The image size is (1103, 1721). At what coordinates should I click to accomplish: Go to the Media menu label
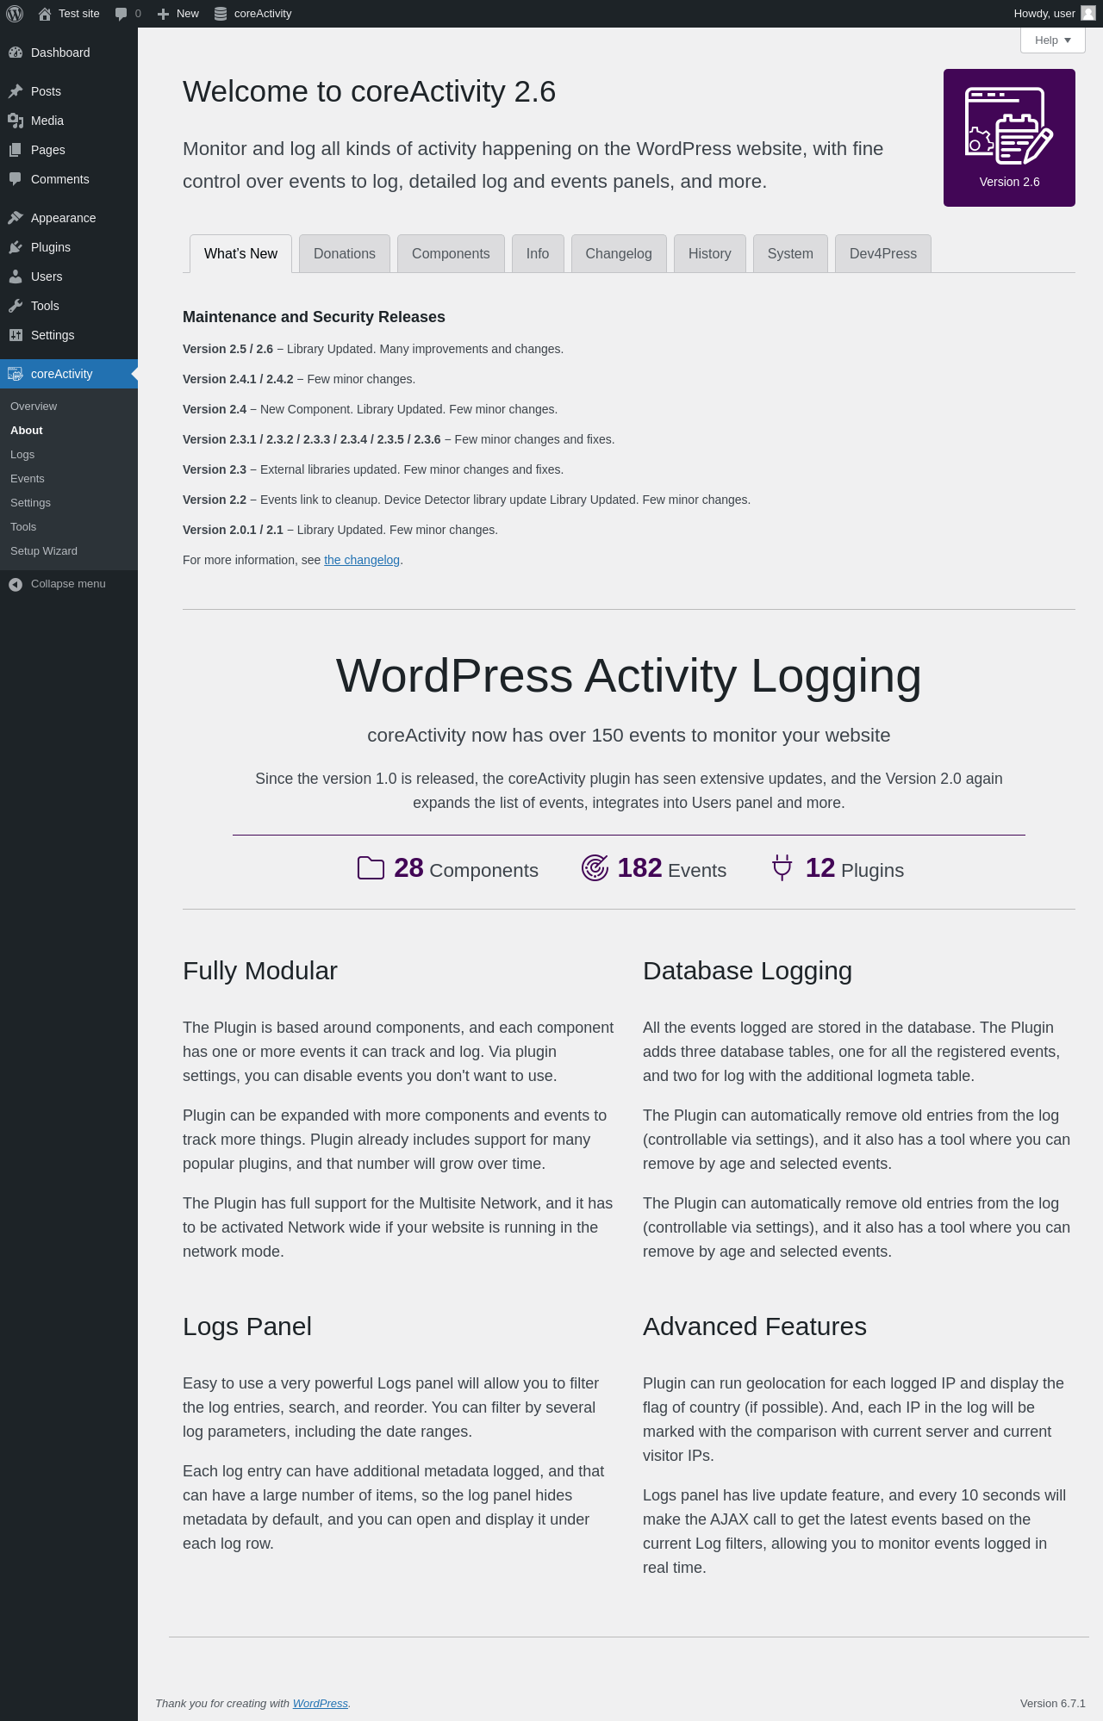47,121
